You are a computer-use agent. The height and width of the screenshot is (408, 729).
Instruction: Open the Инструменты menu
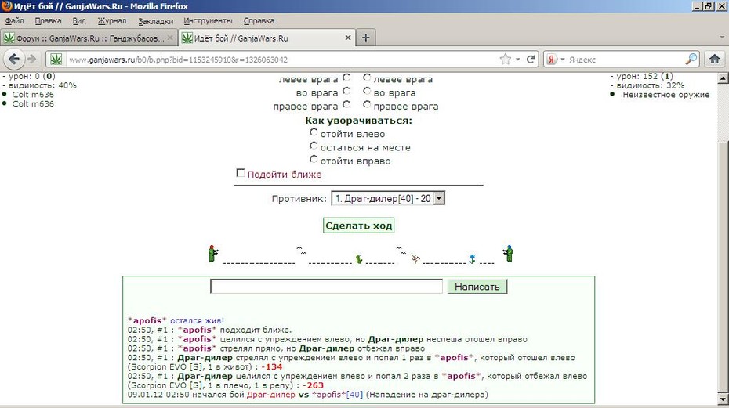point(208,21)
